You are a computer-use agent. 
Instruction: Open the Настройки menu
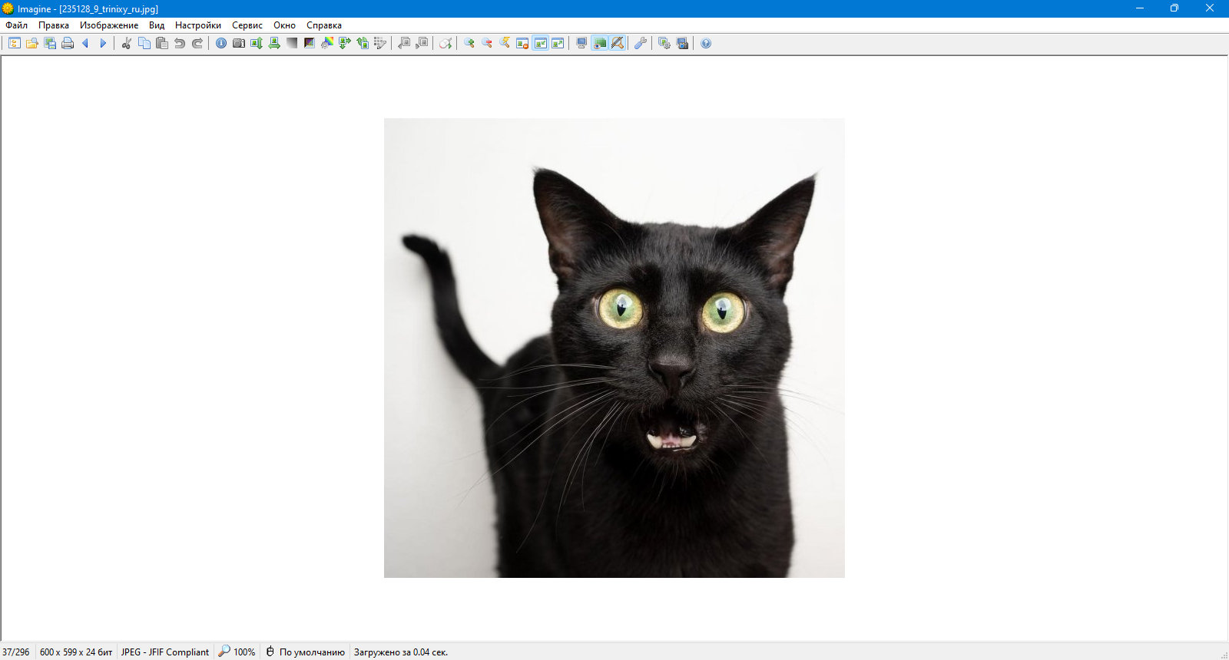coord(198,25)
